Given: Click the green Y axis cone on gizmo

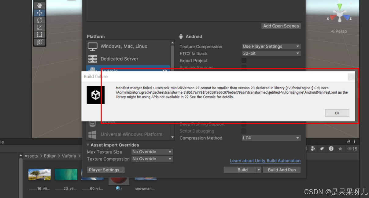Looking at the screenshot, I should 339,6.
